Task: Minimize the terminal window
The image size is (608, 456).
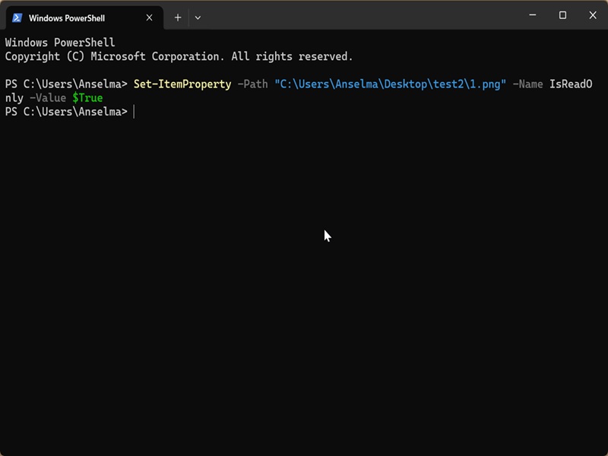Action: tap(533, 15)
